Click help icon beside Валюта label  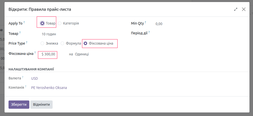tap(23, 77)
